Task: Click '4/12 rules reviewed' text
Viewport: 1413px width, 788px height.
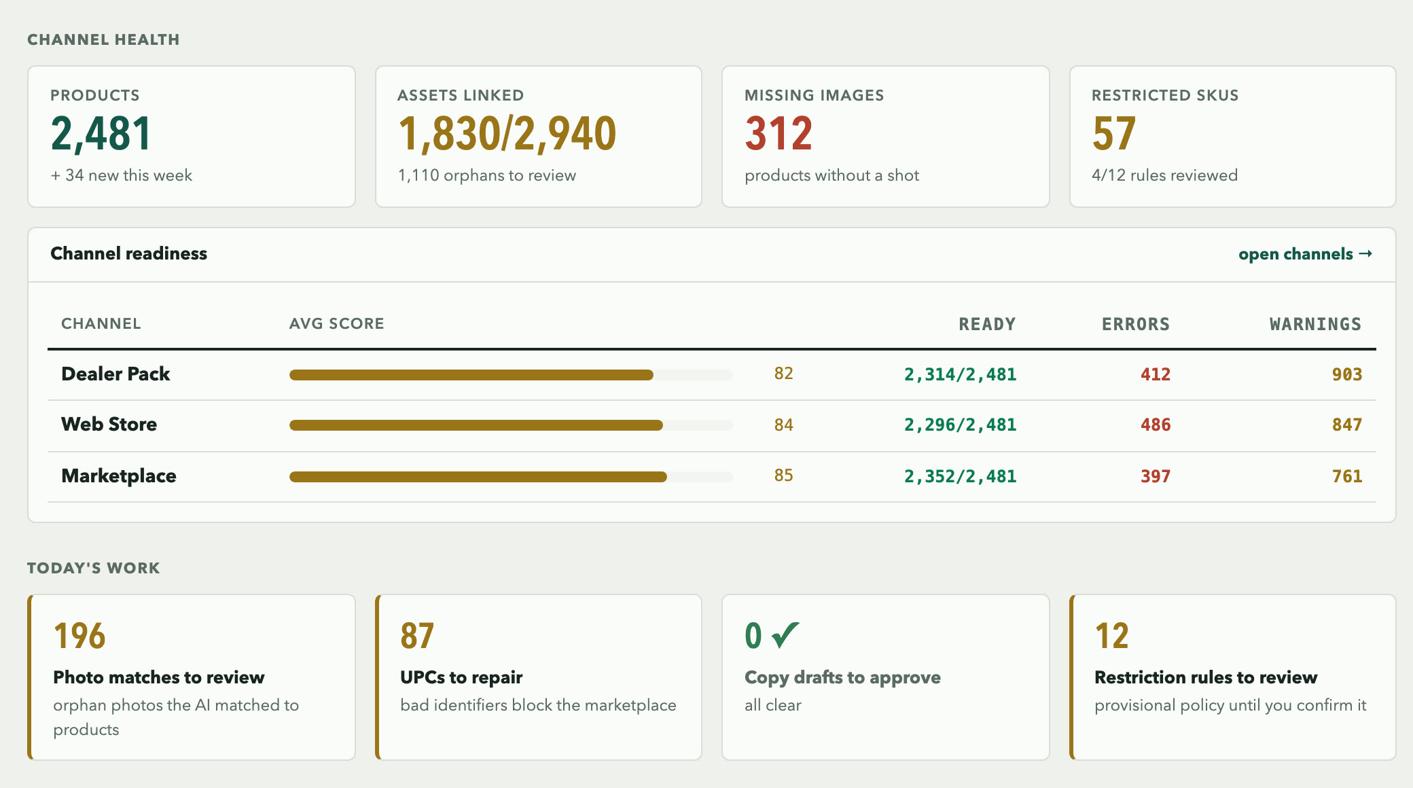Action: tap(1164, 175)
